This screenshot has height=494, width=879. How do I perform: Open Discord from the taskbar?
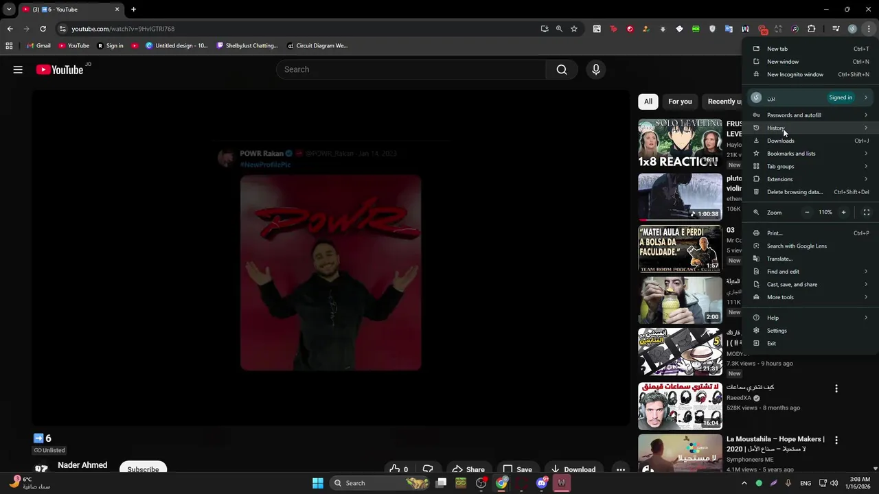541,483
